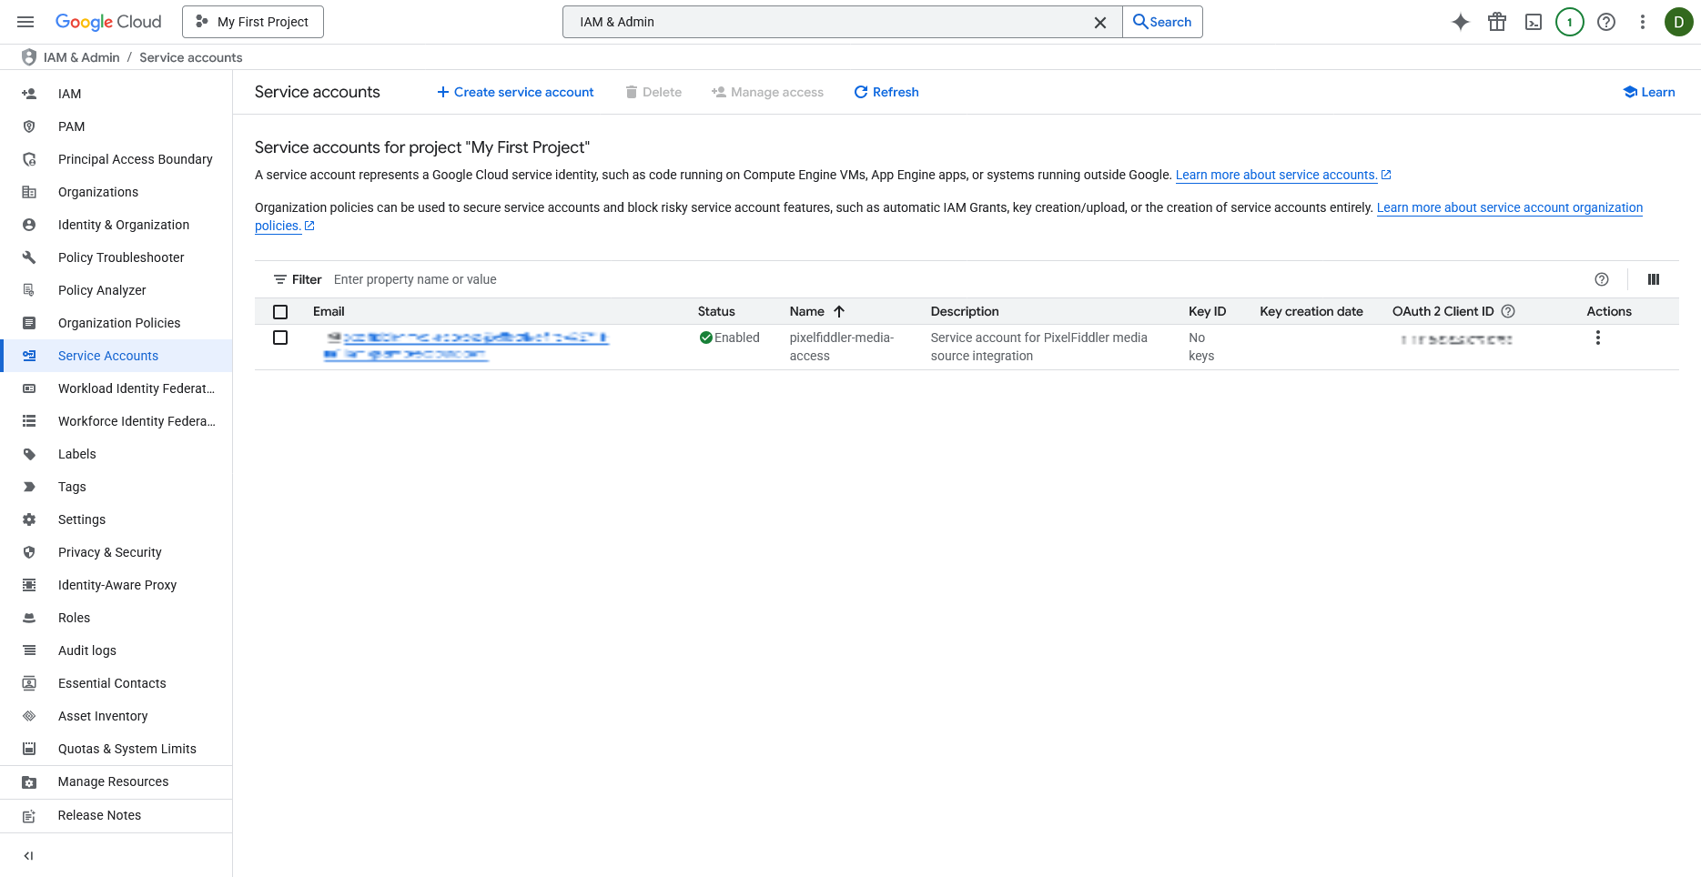Image resolution: width=1701 pixels, height=877 pixels.
Task: Open the free trial gift icon
Action: coord(1497,22)
